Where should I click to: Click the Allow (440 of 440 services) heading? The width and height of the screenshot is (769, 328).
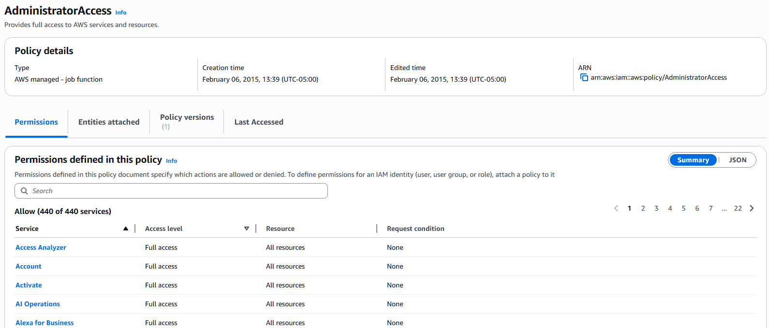[x=63, y=211]
